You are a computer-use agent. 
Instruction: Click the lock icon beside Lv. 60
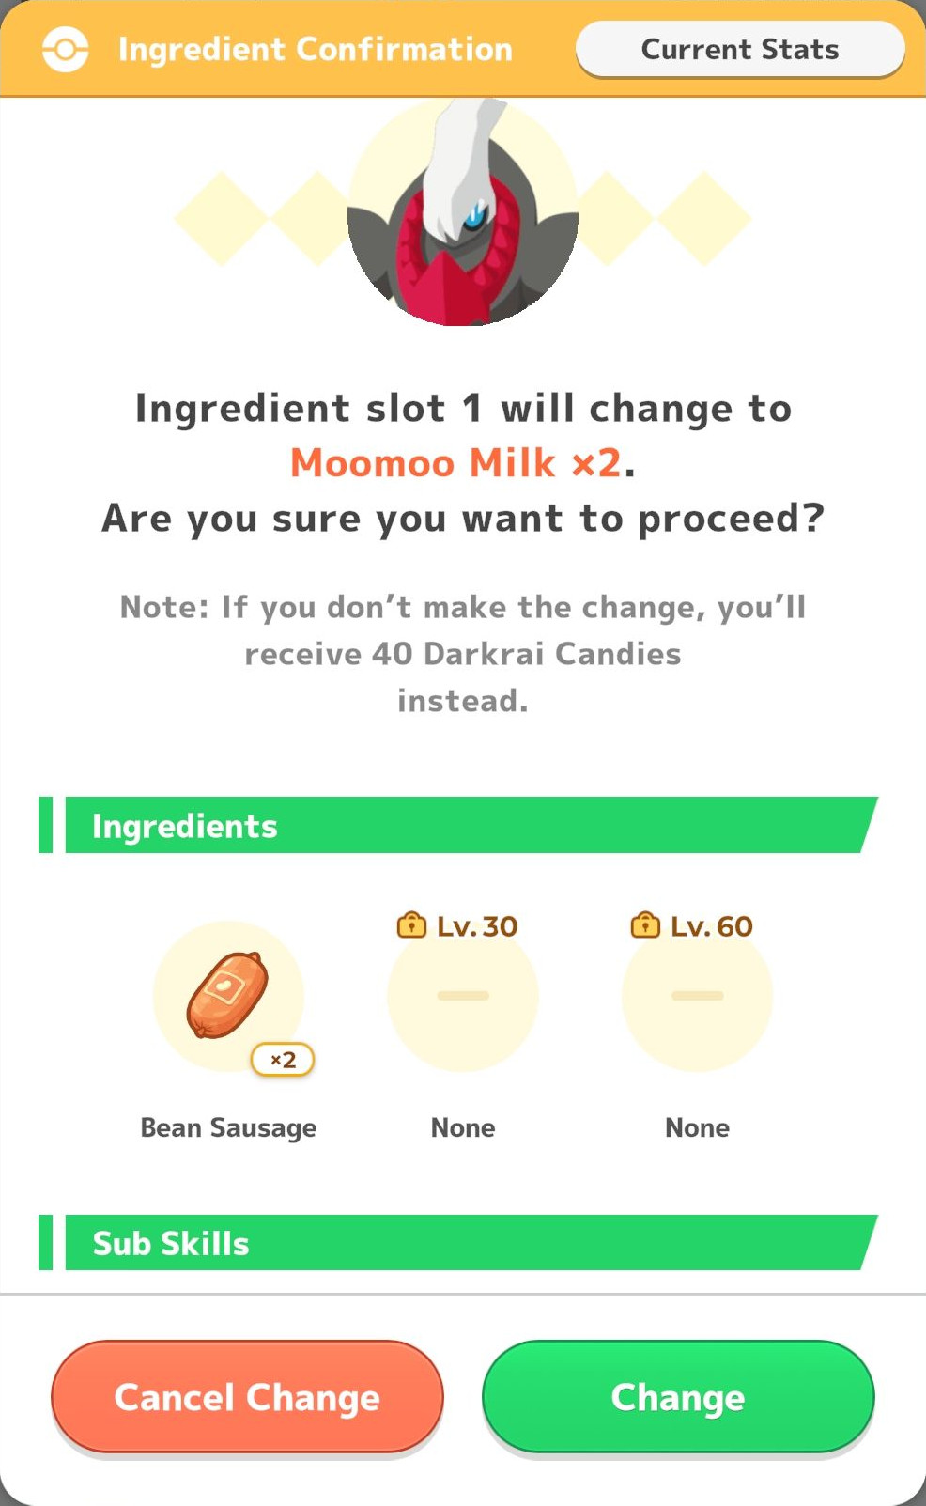[645, 925]
